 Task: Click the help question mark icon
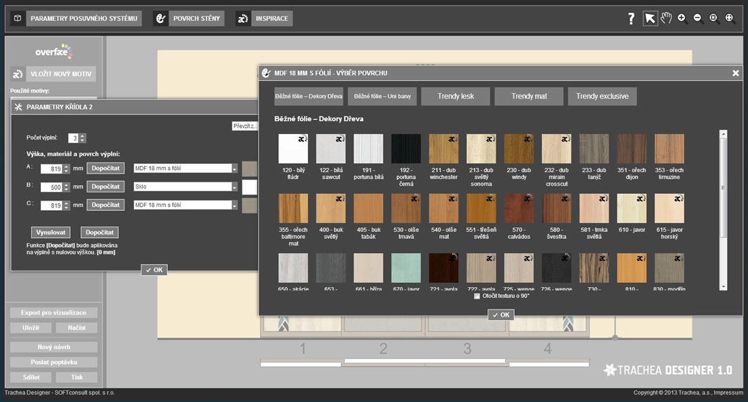631,18
